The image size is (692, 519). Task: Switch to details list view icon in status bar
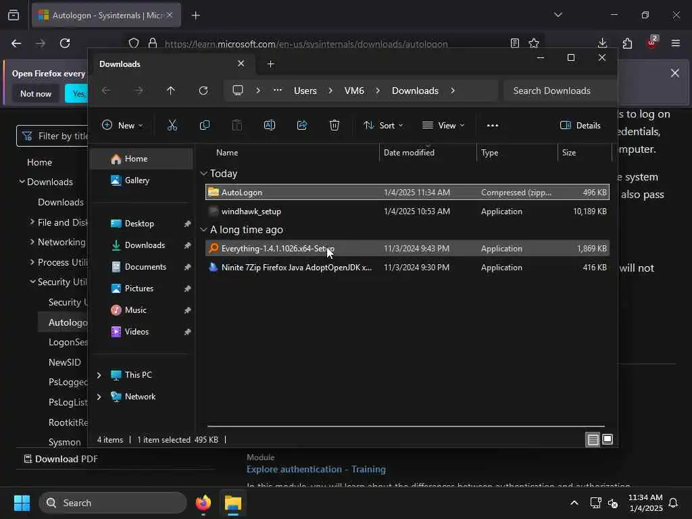593,439
